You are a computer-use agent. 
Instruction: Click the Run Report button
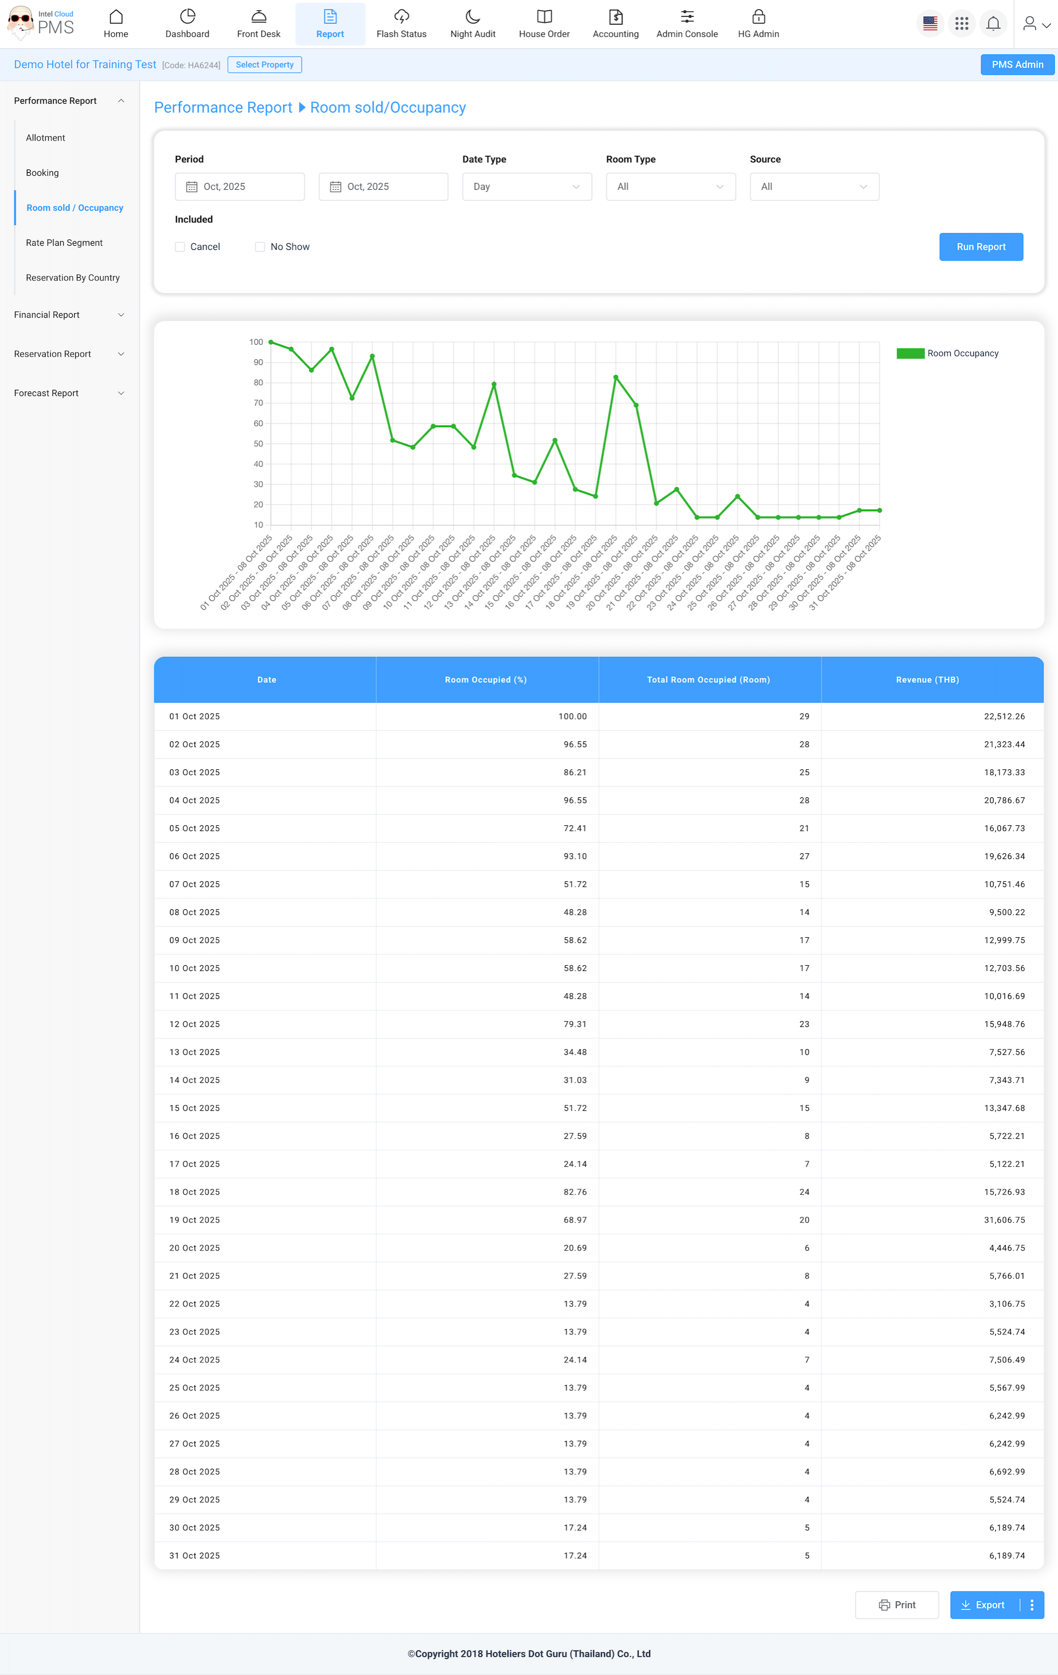(980, 247)
